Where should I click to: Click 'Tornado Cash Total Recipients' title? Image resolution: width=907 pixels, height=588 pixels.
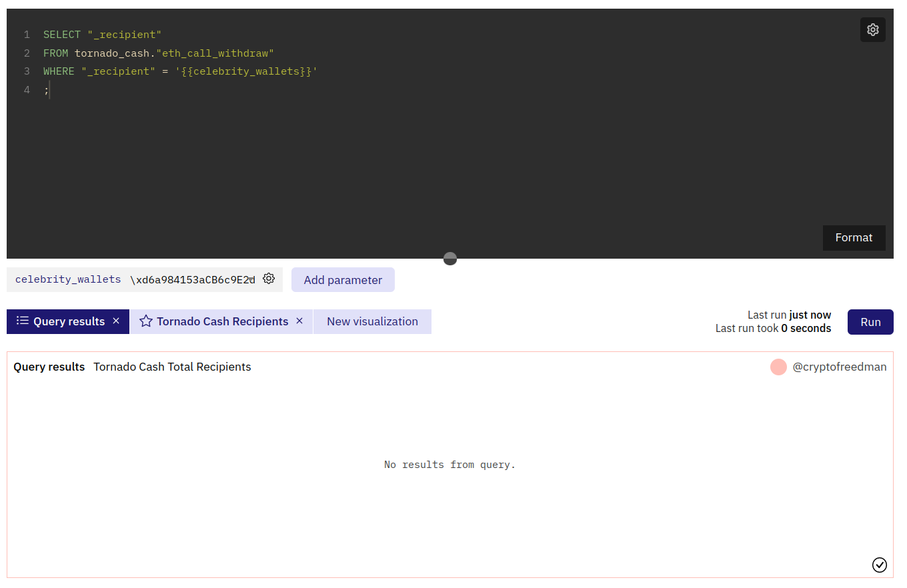(172, 367)
